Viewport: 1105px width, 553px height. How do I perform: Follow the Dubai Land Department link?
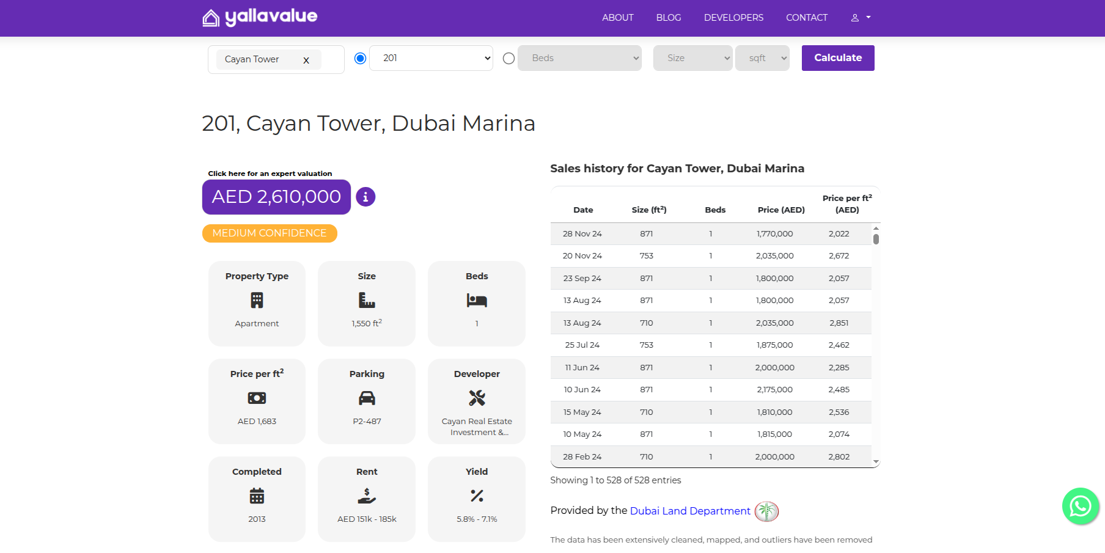click(690, 511)
